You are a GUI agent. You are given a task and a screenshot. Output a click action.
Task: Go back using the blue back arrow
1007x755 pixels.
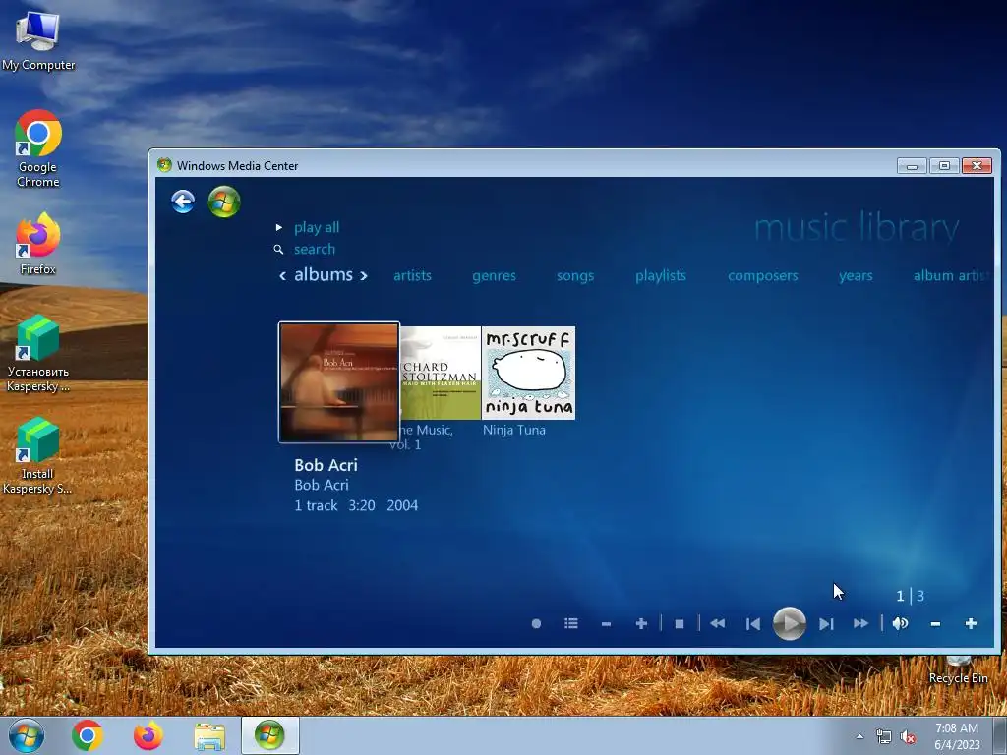(183, 202)
